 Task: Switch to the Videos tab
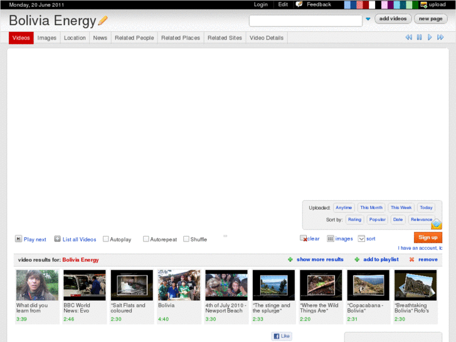coord(21,38)
